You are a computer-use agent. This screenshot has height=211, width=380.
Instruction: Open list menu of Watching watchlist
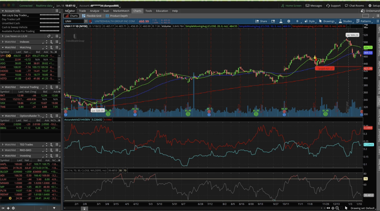click(x=57, y=47)
